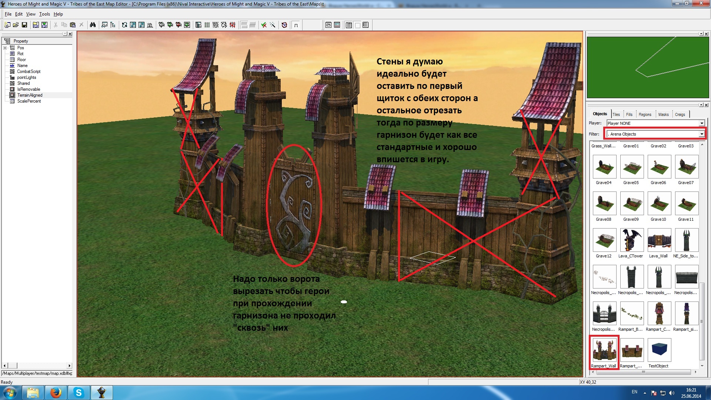Click the green minimap area
The width and height of the screenshot is (711, 400).
point(648,67)
